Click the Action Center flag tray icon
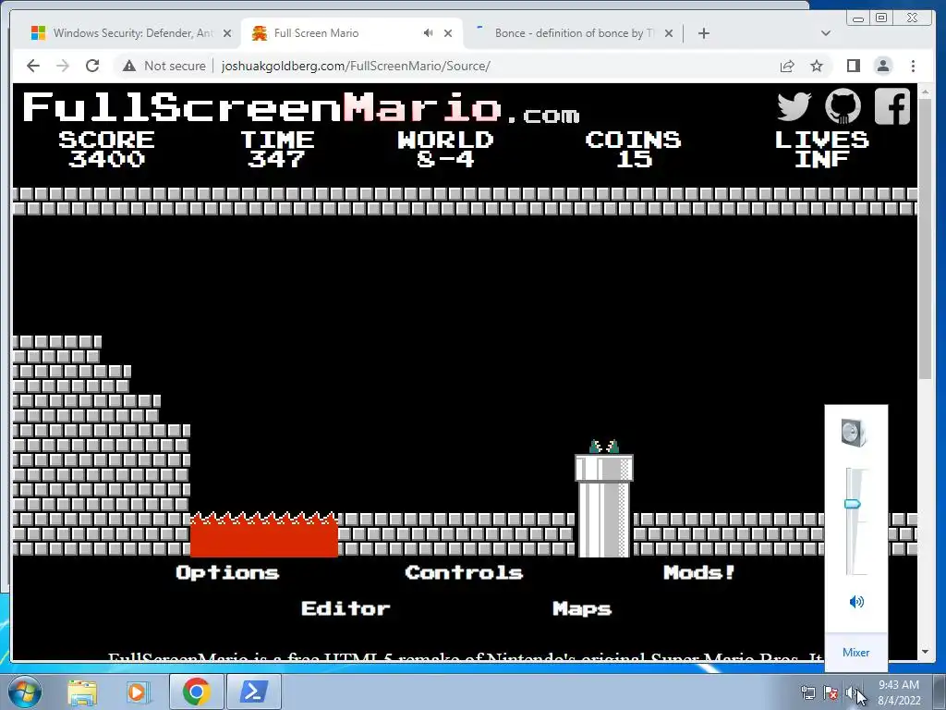The height and width of the screenshot is (710, 946). [x=831, y=692]
